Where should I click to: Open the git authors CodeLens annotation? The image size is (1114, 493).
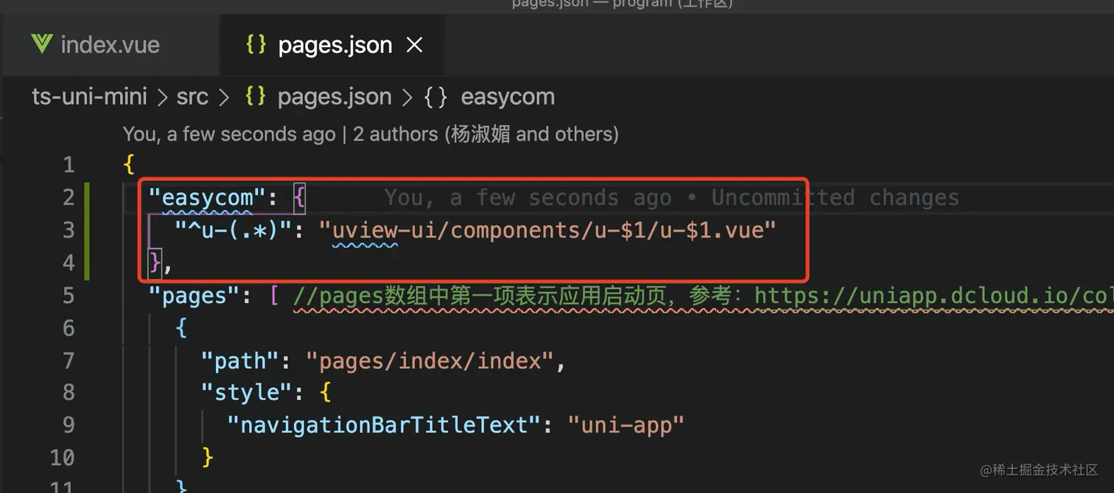click(x=371, y=134)
